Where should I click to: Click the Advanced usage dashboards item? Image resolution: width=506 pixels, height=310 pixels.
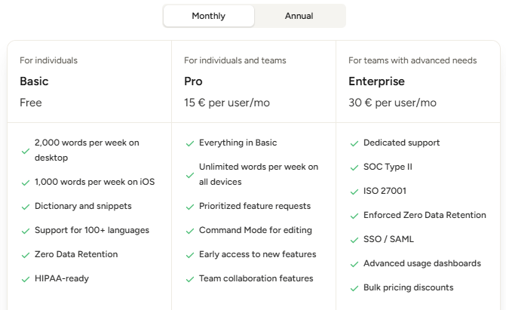point(422,263)
